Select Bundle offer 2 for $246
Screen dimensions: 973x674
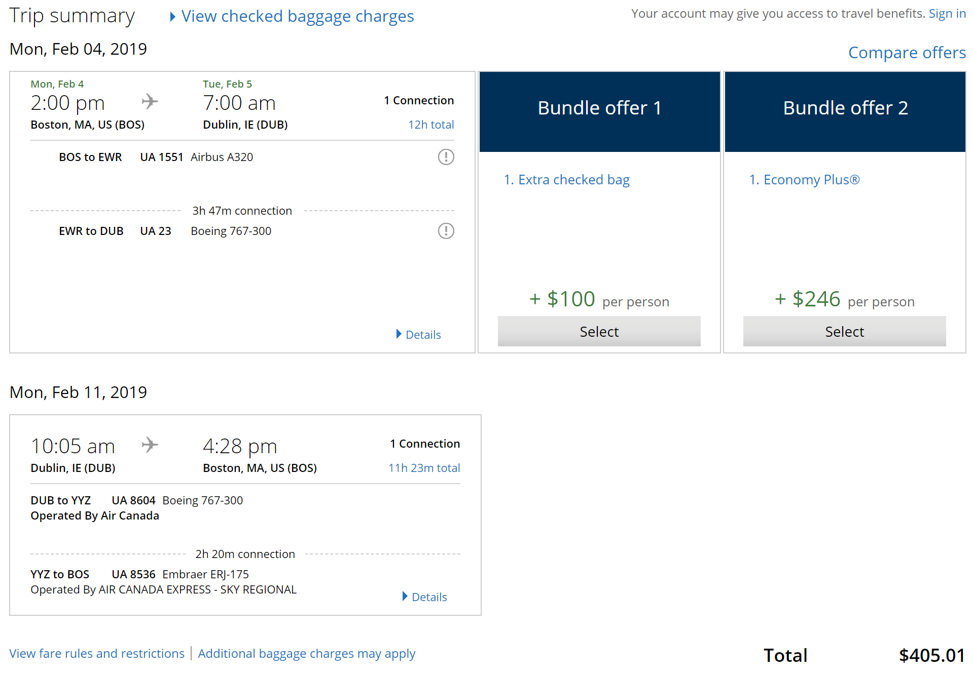tap(844, 332)
